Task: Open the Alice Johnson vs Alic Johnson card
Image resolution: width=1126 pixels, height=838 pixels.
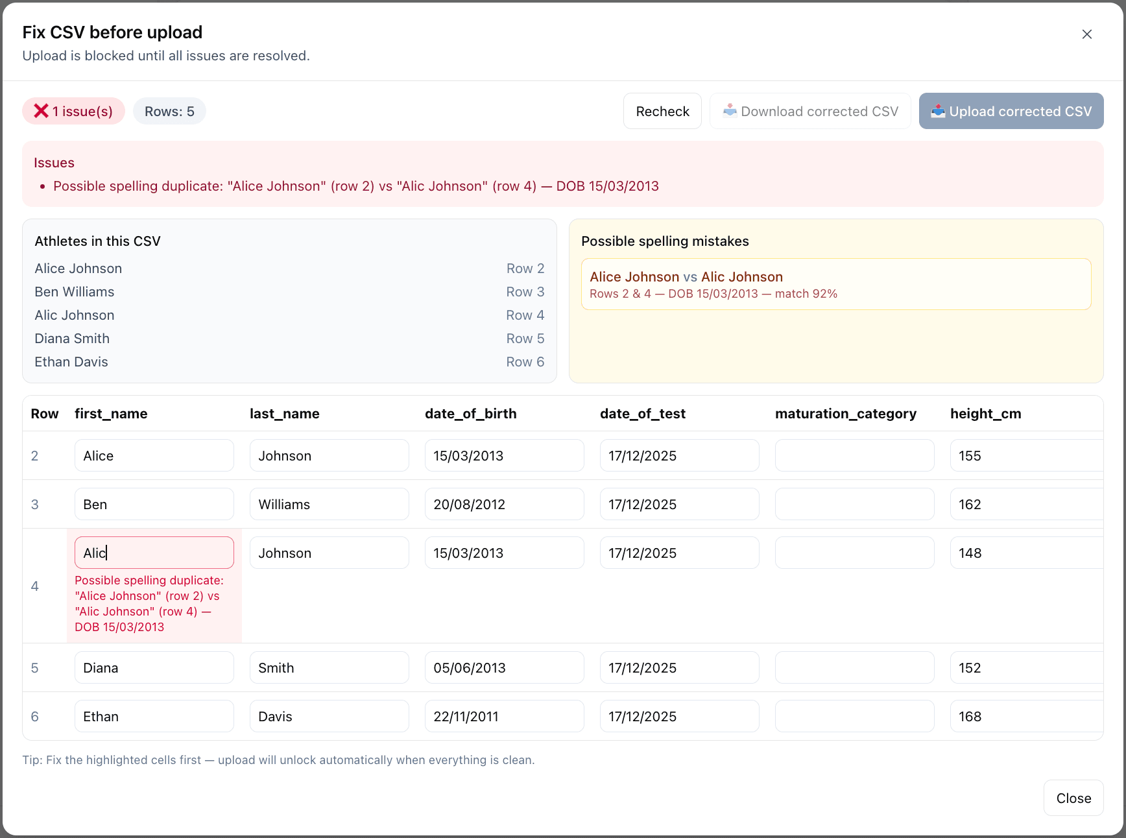Action: [x=835, y=284]
